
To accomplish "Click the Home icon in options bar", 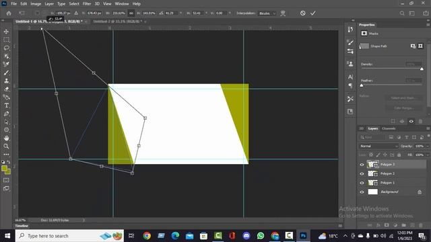I will (9, 13).
